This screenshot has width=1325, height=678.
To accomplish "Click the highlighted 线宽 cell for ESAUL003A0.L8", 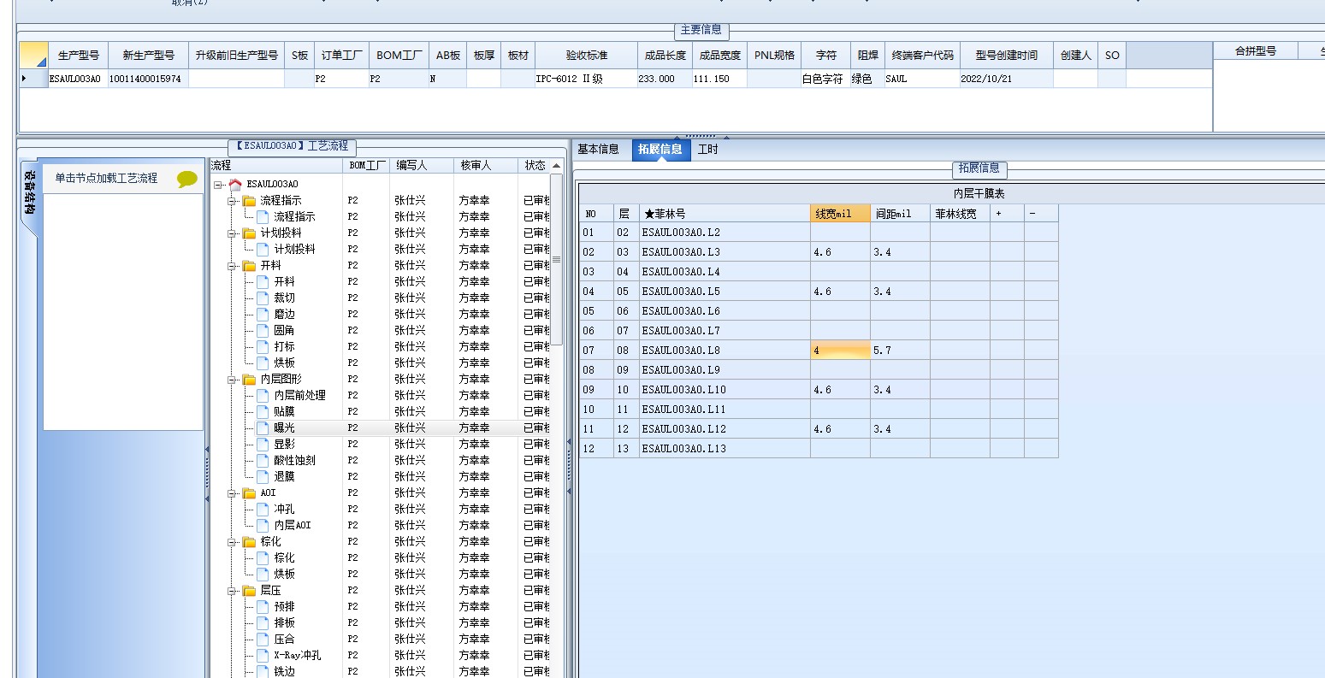I will 840,351.
